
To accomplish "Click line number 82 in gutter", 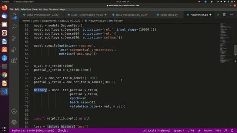I will (x=27, y=119).
